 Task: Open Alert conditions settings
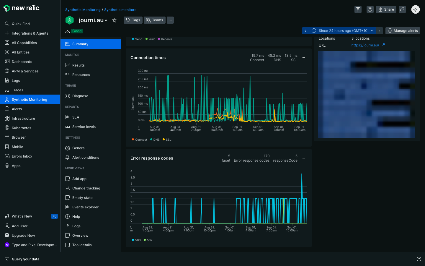[x=91, y=158]
